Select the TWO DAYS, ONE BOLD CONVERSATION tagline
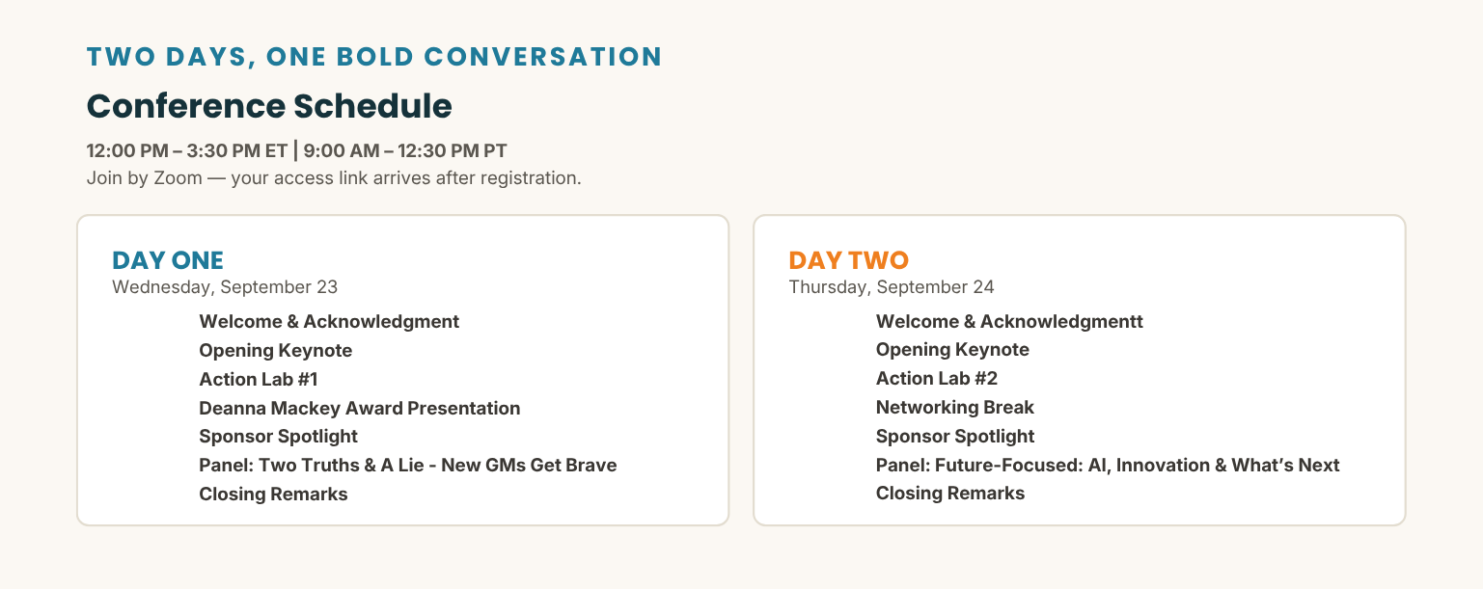This screenshot has width=1483, height=589. pos(374,57)
